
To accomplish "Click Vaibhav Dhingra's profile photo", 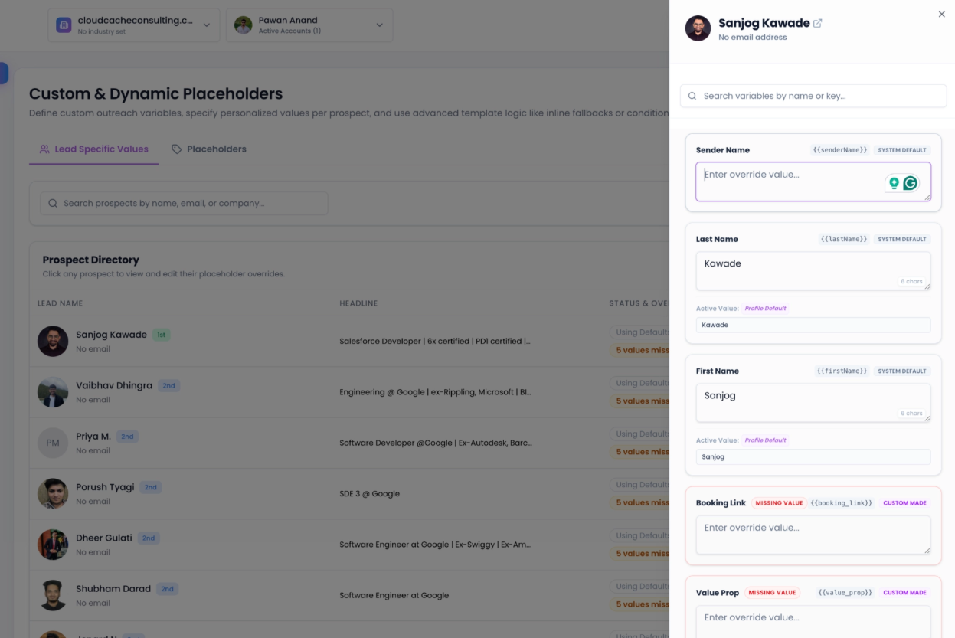I will [53, 392].
